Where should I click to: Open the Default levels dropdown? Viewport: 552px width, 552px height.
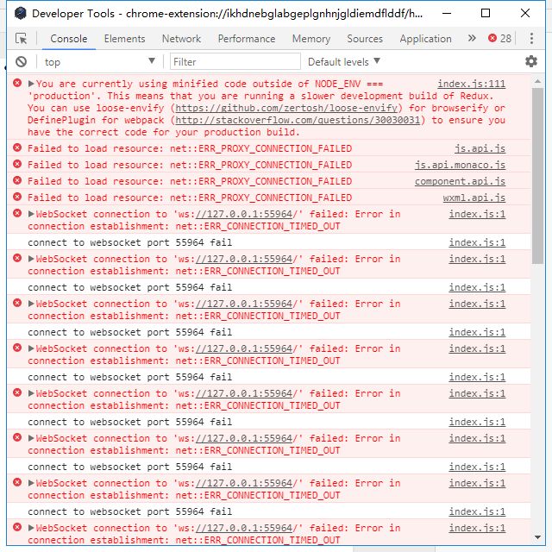[x=344, y=62]
